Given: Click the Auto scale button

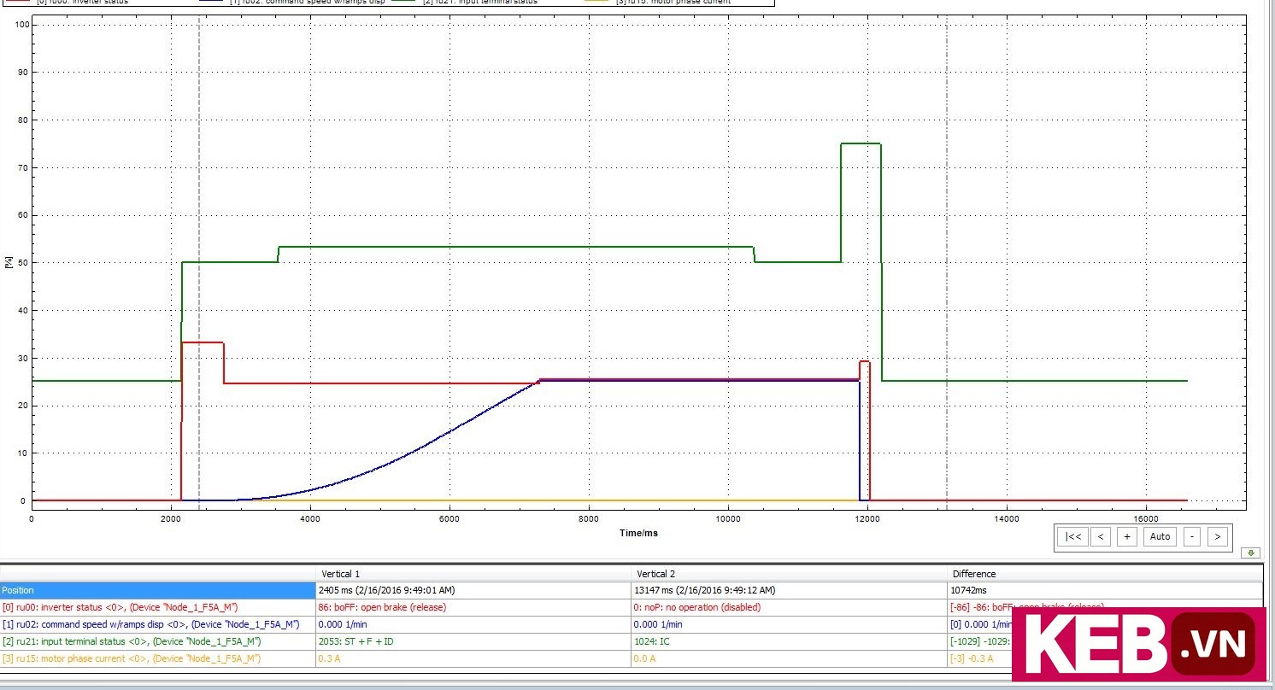Looking at the screenshot, I should (x=1160, y=536).
